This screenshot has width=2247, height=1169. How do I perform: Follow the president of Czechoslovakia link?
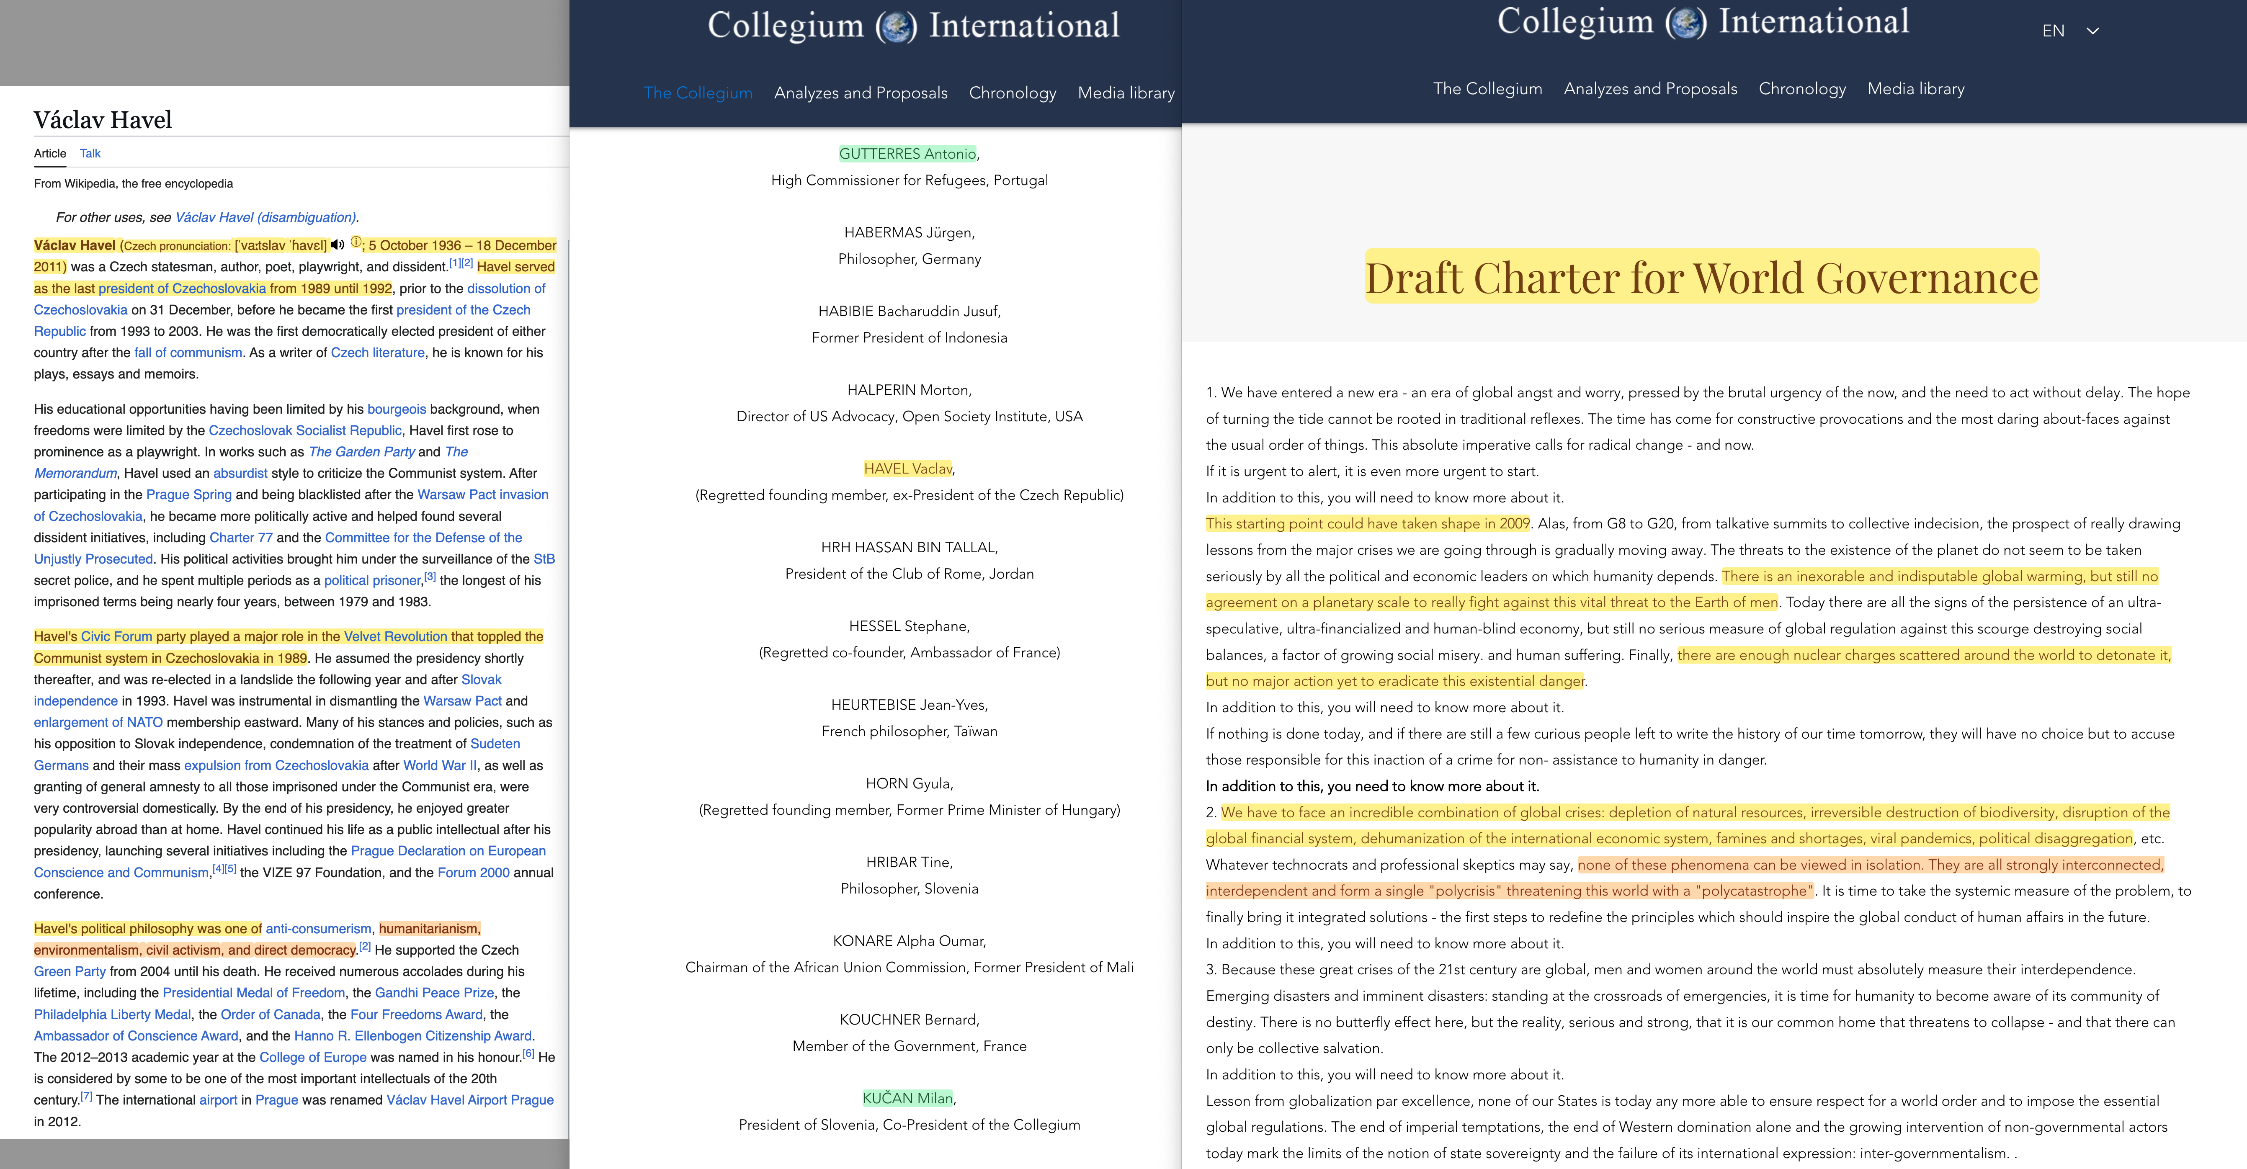pos(181,289)
